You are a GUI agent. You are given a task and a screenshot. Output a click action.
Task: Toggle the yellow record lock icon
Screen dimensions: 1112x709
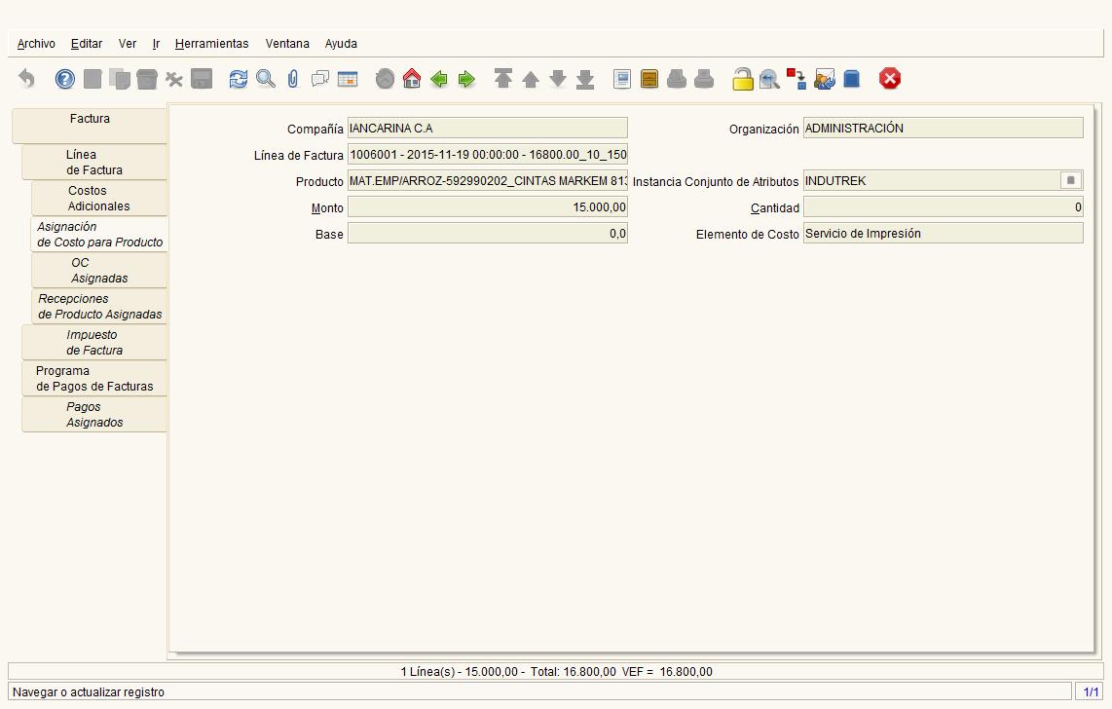[x=743, y=79]
